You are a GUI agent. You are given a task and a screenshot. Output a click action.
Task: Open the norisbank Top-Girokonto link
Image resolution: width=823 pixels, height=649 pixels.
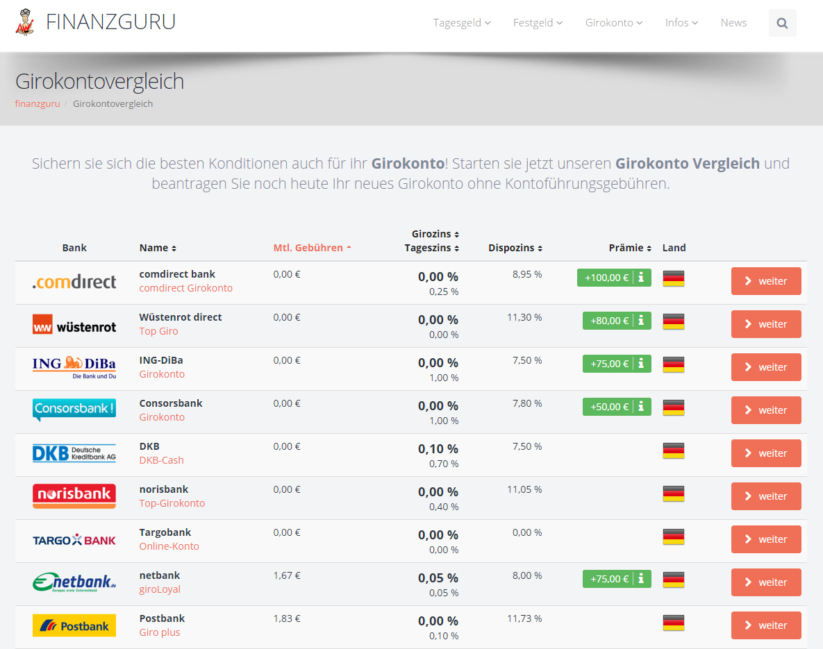[172, 503]
